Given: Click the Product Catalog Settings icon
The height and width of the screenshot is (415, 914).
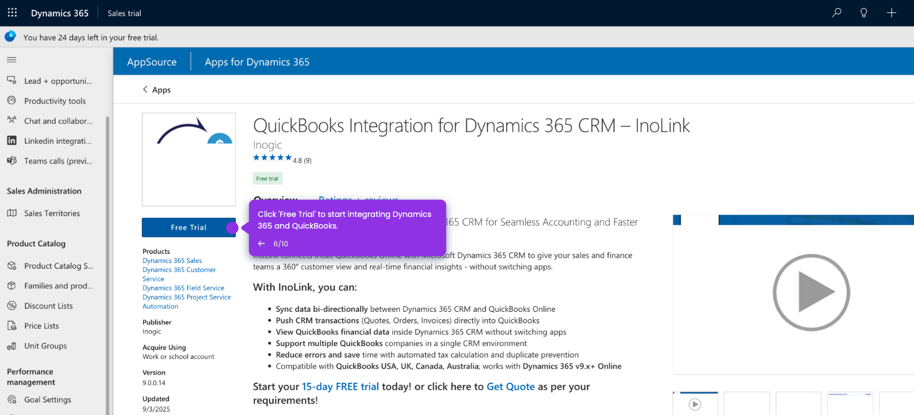Looking at the screenshot, I should (x=12, y=266).
